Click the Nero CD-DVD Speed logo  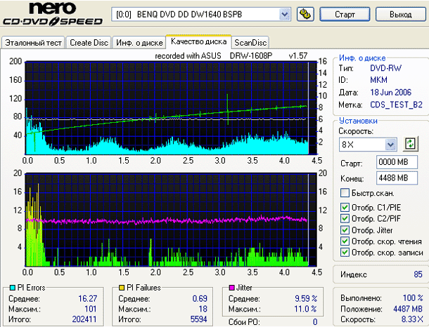pos(52,13)
